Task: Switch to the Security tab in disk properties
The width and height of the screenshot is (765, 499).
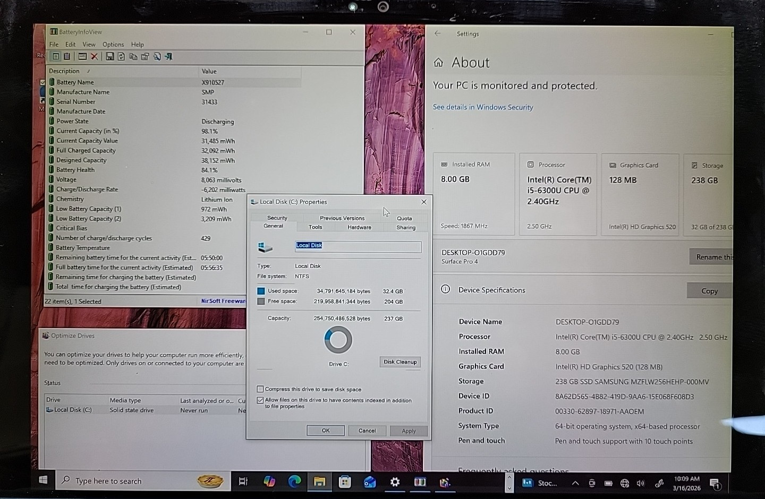Action: 277,218
